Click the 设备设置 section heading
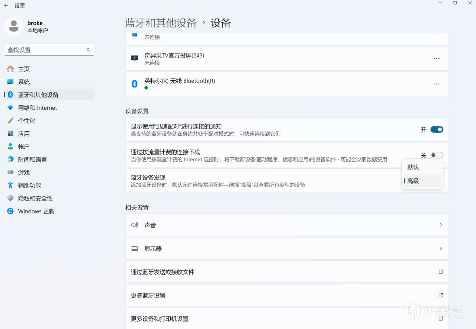 pos(137,111)
